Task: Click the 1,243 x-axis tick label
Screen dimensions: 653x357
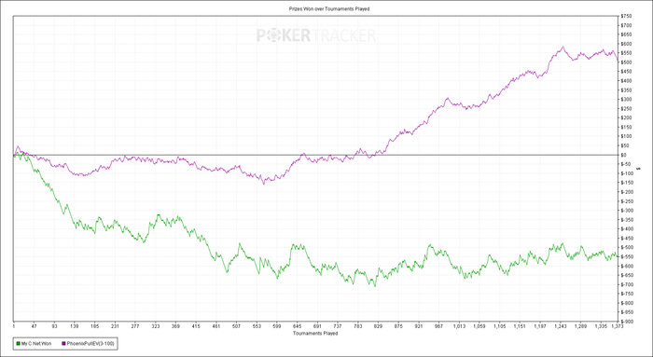Action: click(x=561, y=327)
